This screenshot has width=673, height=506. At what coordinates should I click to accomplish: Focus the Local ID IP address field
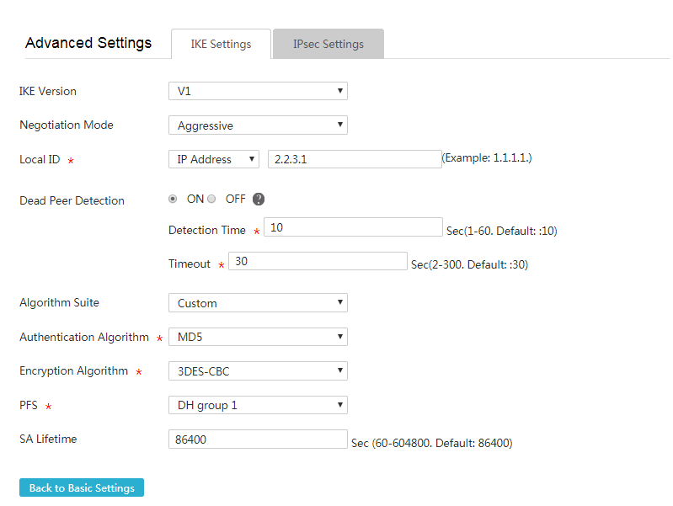click(355, 159)
